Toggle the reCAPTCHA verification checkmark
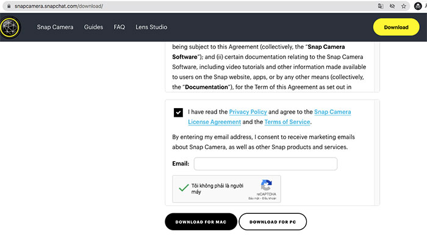Screen dimensions: 427x245 184,188
